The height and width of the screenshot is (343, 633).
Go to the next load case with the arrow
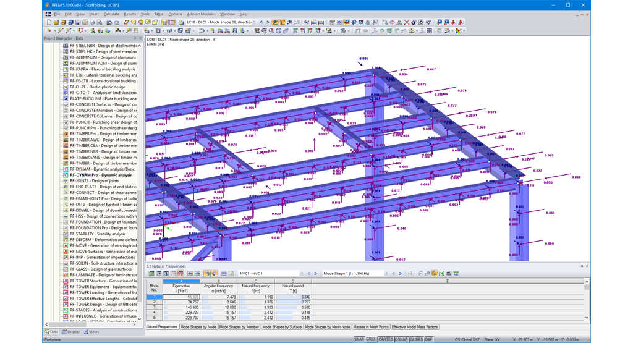(268, 22)
